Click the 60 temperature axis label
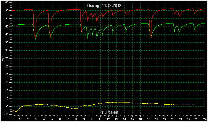208x122 pixels. point(7,2)
